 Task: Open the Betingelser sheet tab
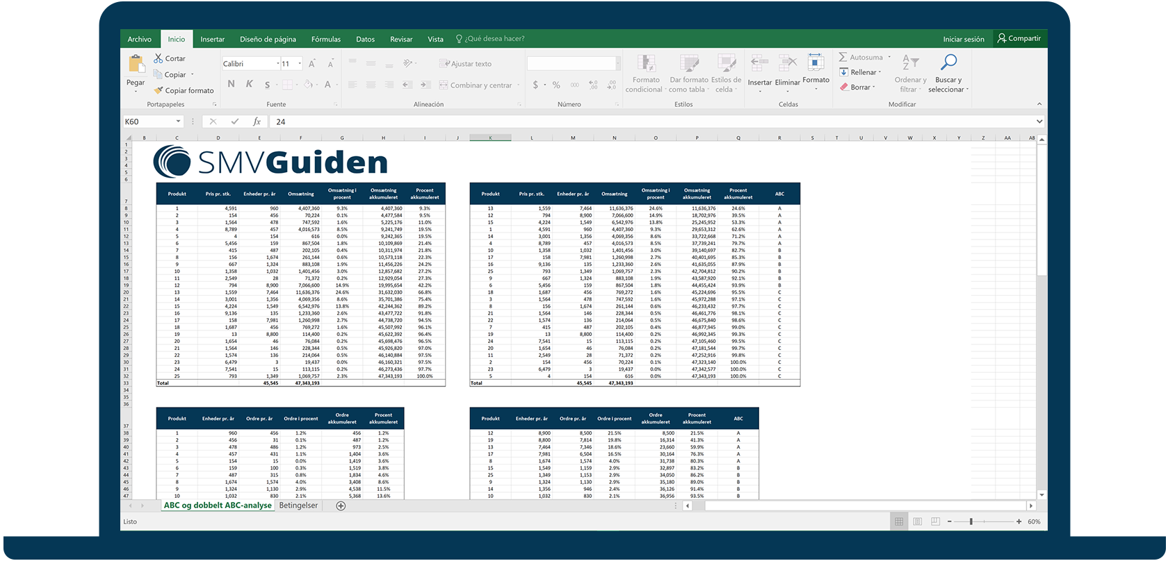[x=298, y=505]
